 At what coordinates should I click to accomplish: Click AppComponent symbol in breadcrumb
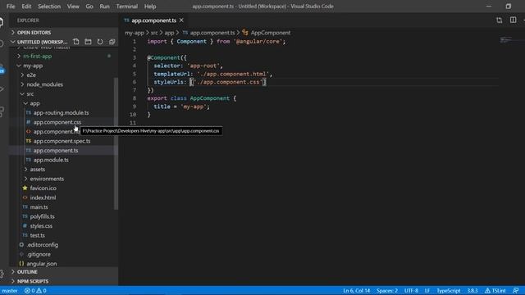[270, 33]
